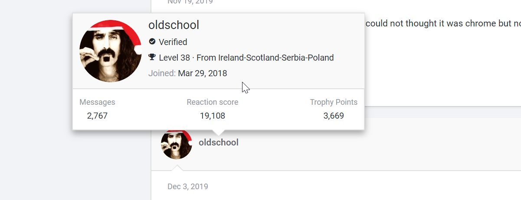Click the Dec 3, 2019 post date
The height and width of the screenshot is (200, 521).
coord(187,187)
